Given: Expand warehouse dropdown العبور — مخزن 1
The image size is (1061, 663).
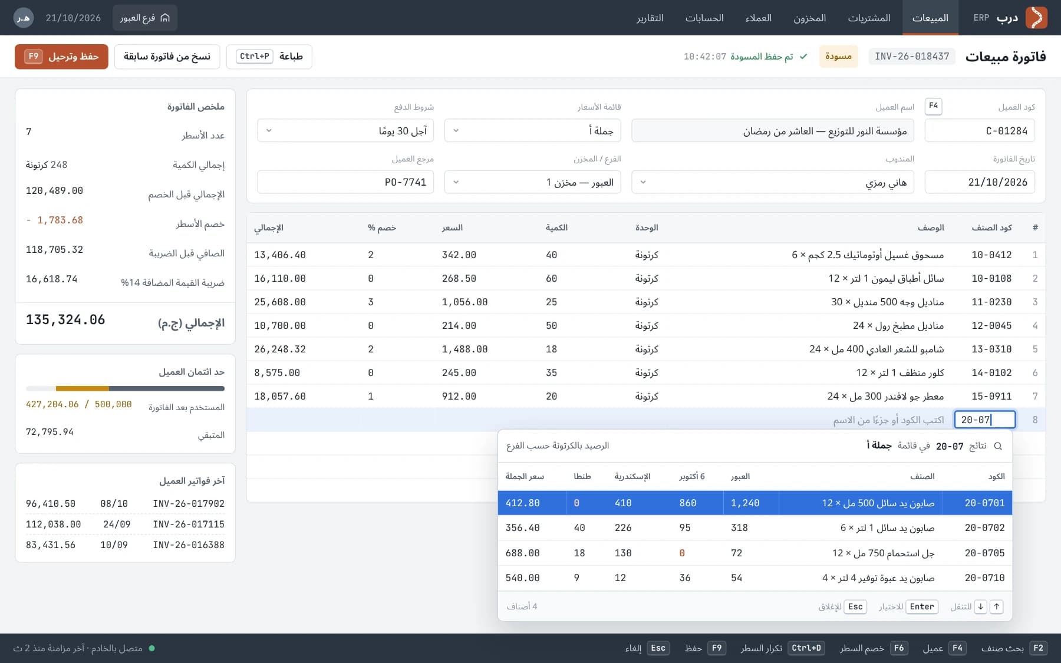Looking at the screenshot, I should pyautogui.click(x=533, y=182).
